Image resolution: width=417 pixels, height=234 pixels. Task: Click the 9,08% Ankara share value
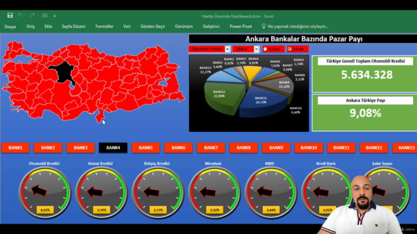[x=366, y=113]
